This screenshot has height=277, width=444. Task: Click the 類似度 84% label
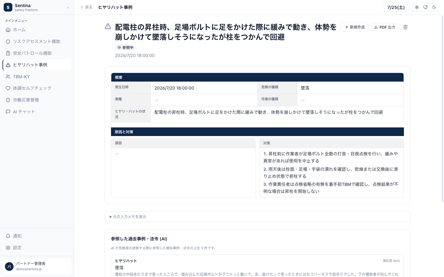391,261
